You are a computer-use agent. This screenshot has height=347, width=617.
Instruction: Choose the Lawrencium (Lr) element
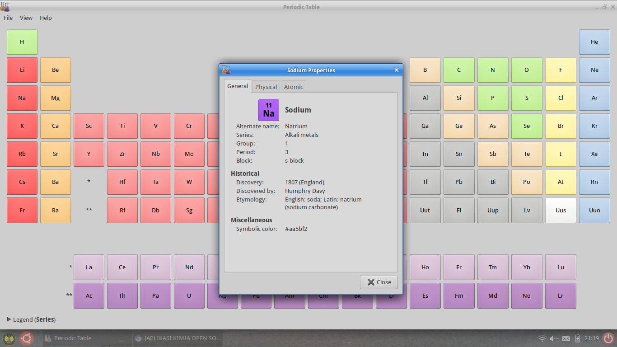(561, 296)
